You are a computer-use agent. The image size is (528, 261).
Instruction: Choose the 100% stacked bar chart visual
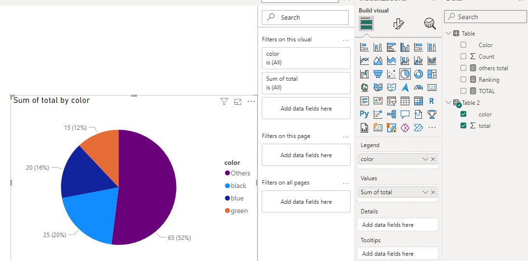(x=418, y=47)
